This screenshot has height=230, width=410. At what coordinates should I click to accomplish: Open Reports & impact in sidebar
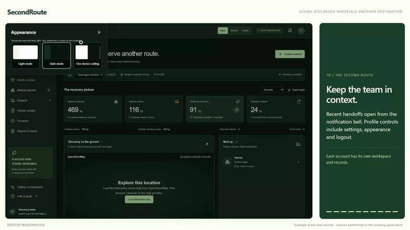click(x=31, y=131)
